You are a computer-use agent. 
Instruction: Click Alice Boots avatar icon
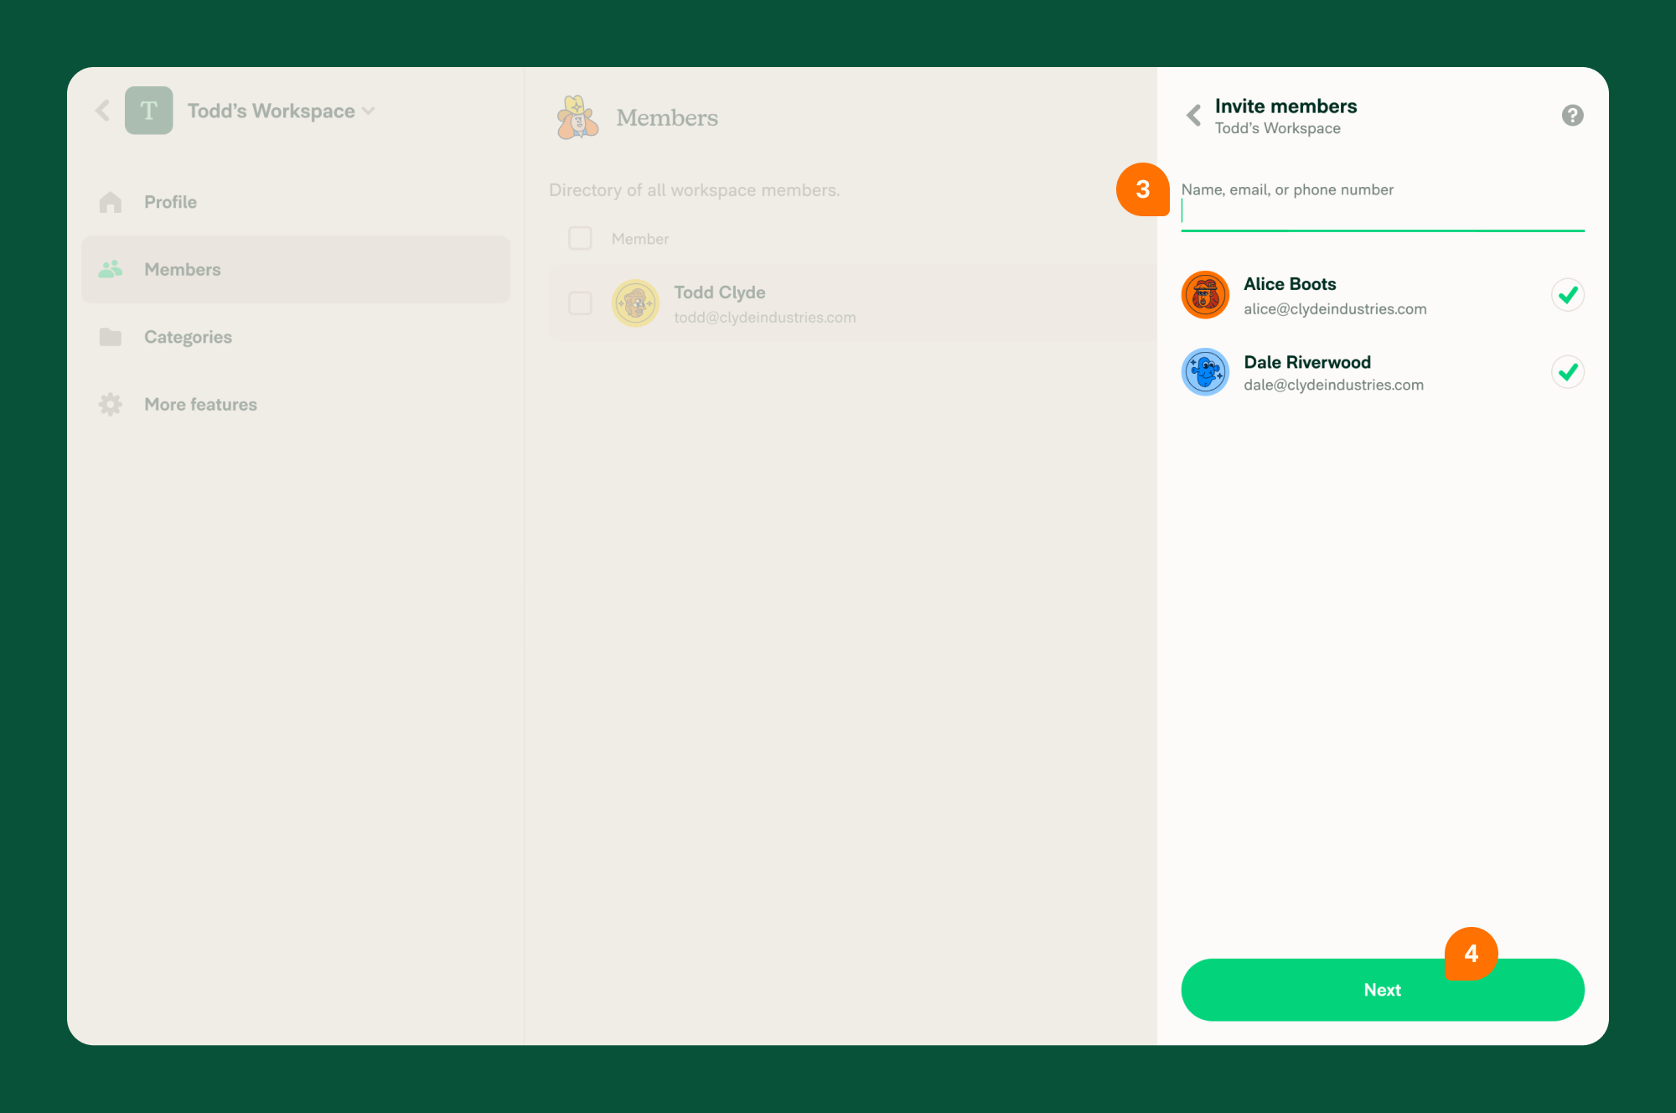tap(1203, 294)
